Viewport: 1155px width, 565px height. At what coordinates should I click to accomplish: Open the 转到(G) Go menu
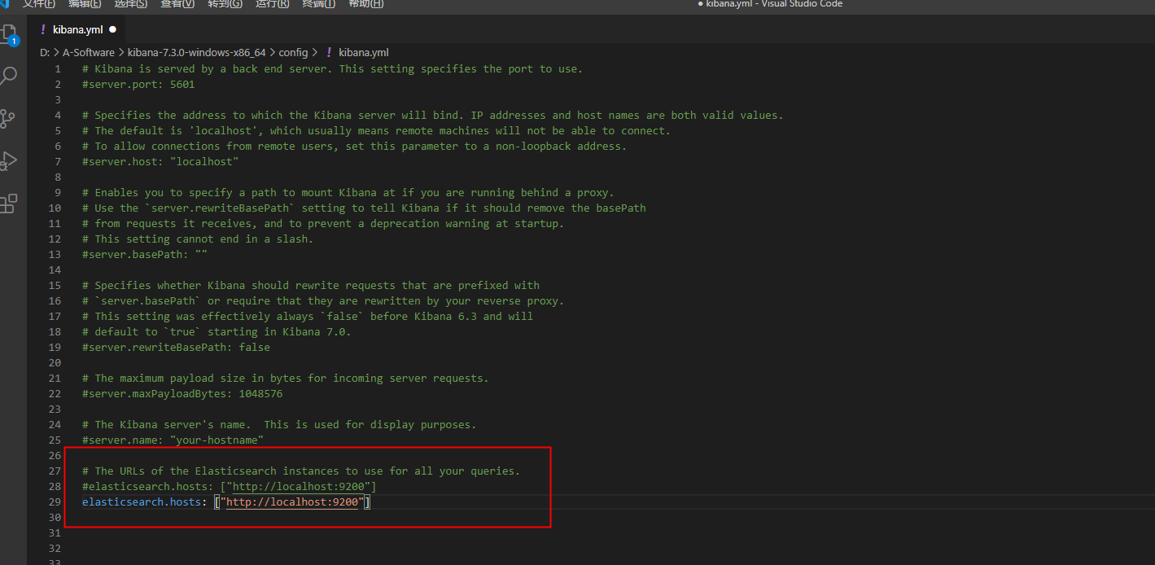[x=225, y=4]
